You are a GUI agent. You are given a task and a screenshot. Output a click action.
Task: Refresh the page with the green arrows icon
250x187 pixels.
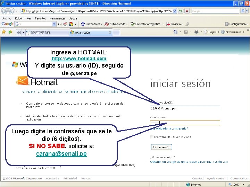tap(181, 11)
